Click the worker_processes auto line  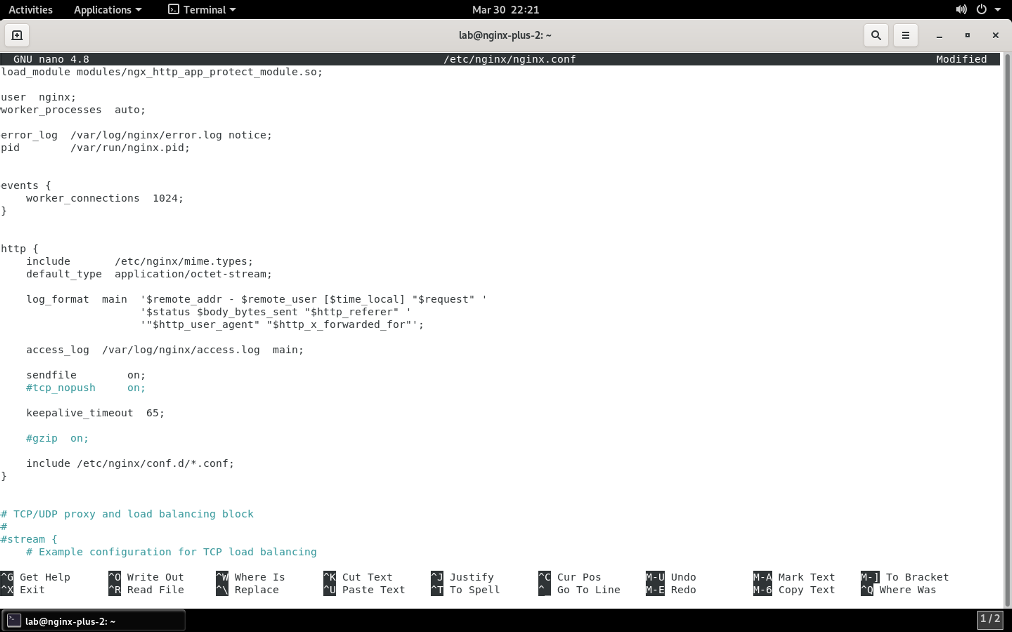point(73,110)
